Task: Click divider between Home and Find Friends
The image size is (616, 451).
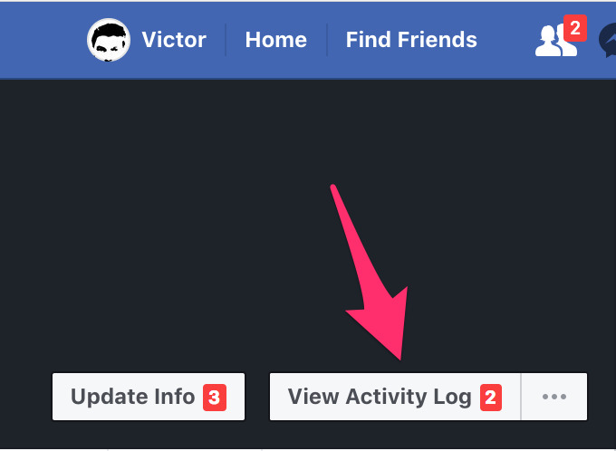Action: 327,40
